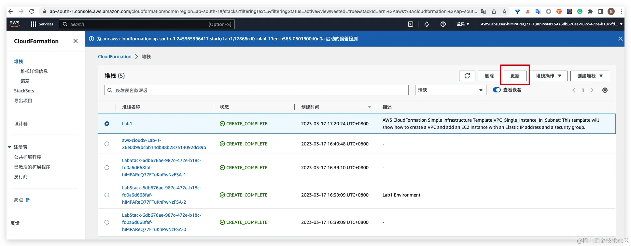Click the browser address bar URL

263,11
